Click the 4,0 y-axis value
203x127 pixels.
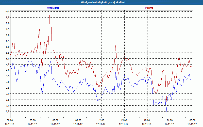pos(8,70)
